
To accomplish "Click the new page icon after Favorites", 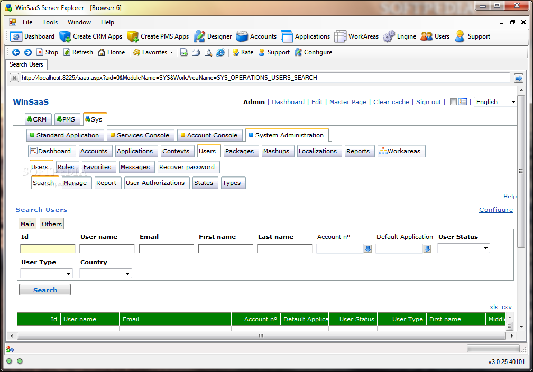I will [x=184, y=52].
